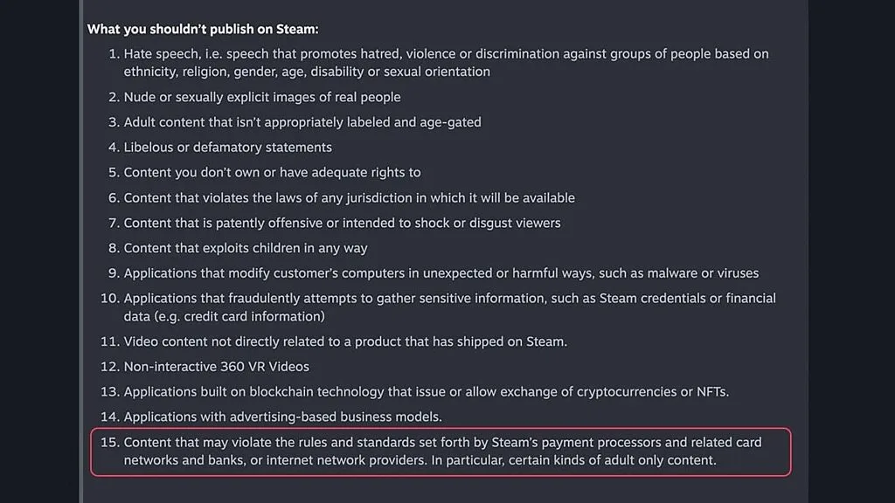
Task: Click the Hate speech rule text
Action: [446, 54]
